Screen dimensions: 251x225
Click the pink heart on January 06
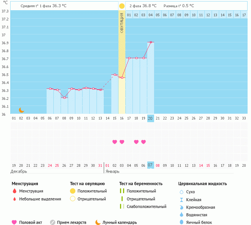[x=143, y=142]
